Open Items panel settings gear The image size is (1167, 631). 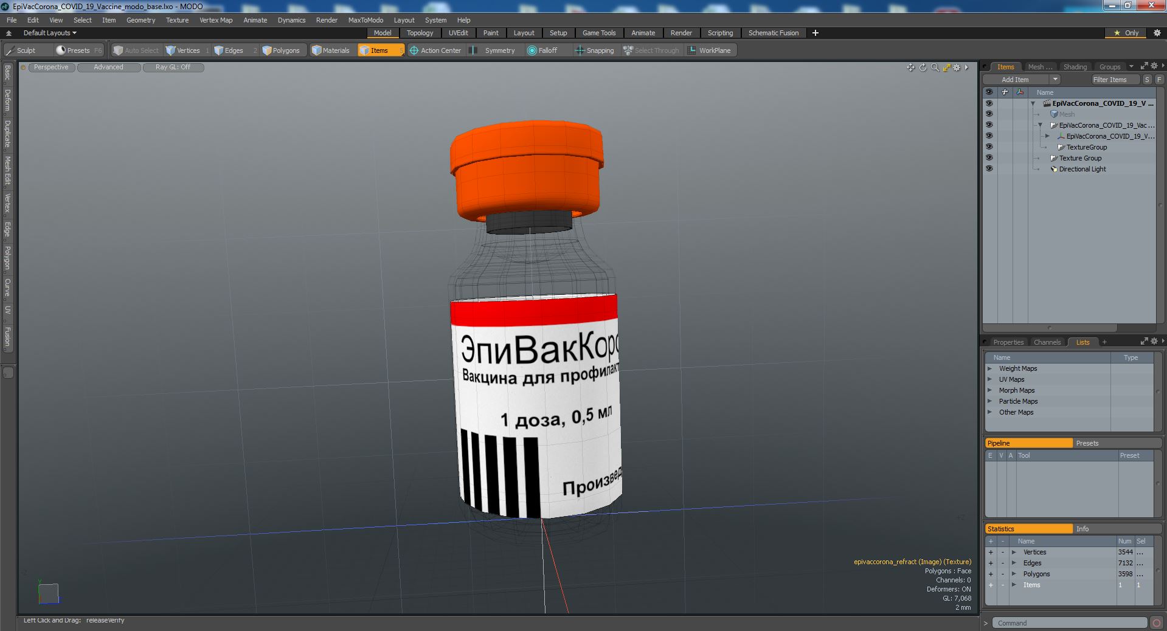(x=1154, y=66)
